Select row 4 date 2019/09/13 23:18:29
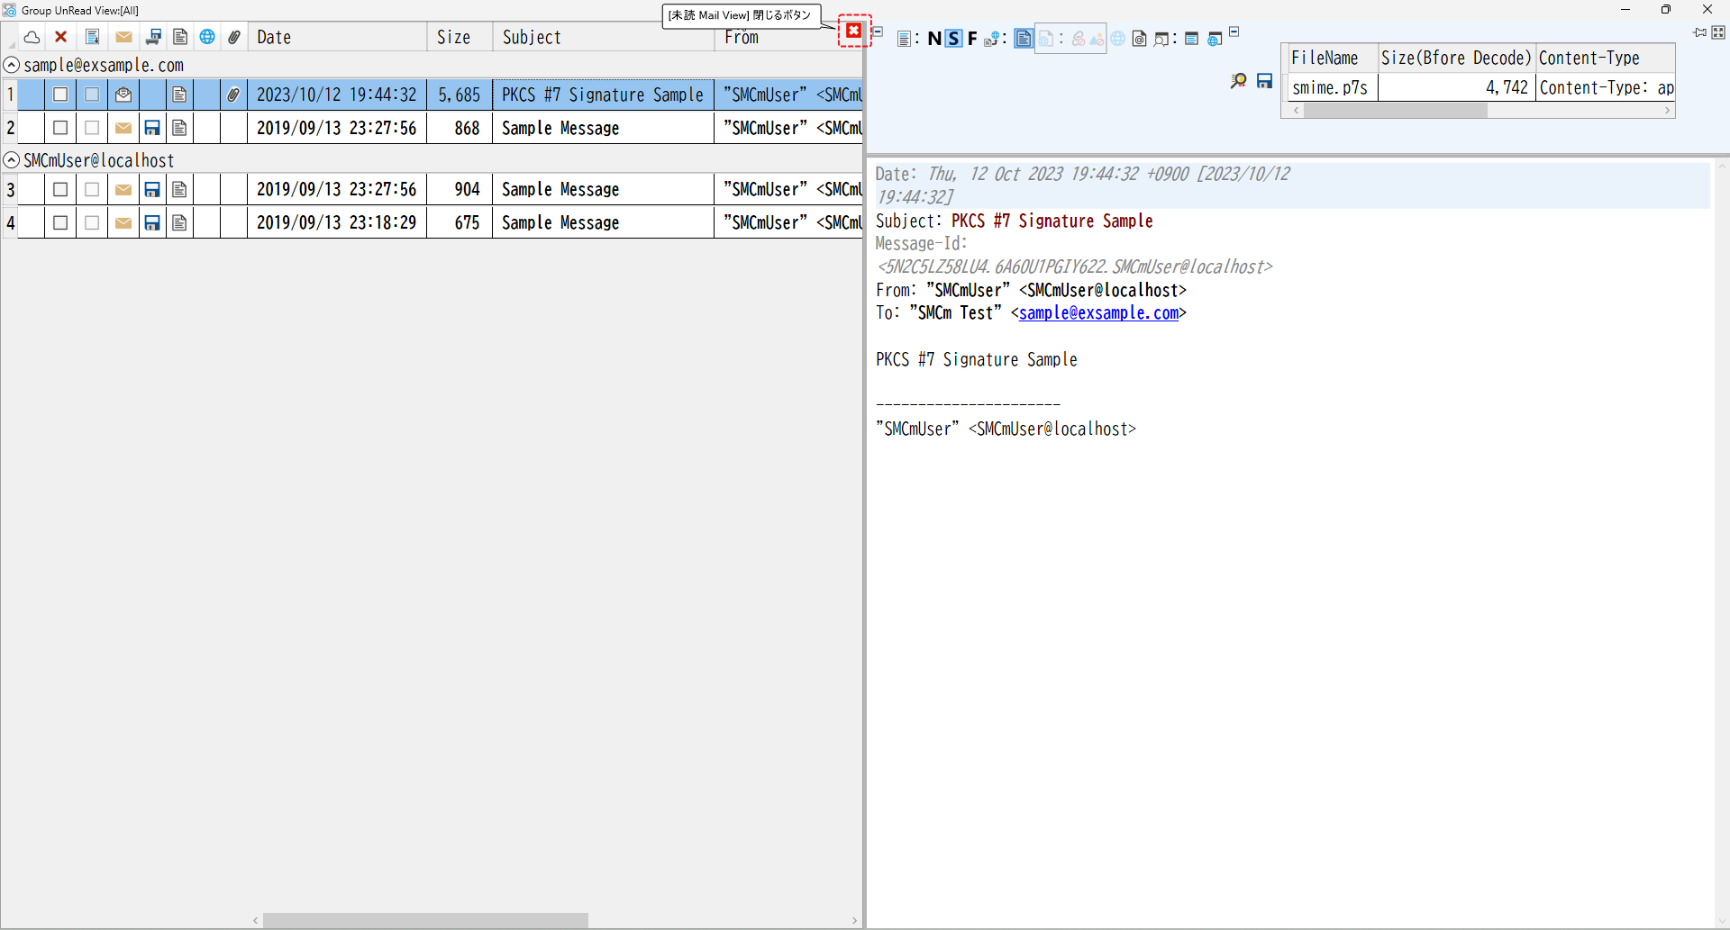 pyautogui.click(x=337, y=222)
